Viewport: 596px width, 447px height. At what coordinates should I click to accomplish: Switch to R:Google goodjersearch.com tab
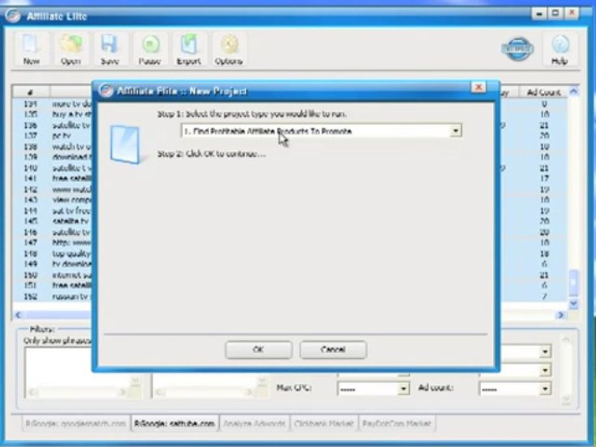[75, 423]
